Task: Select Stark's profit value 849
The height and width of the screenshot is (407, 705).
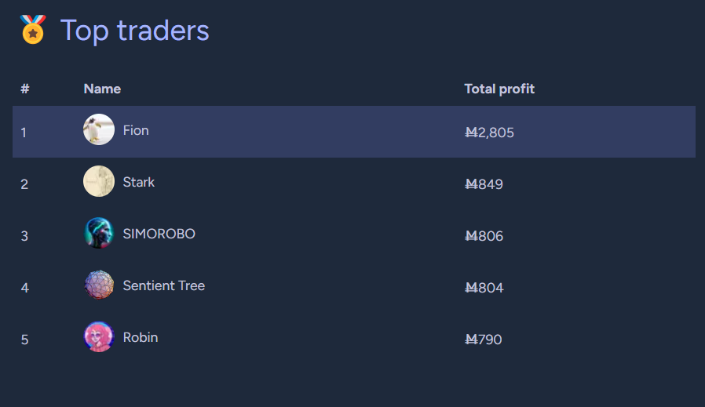Action: (x=484, y=184)
